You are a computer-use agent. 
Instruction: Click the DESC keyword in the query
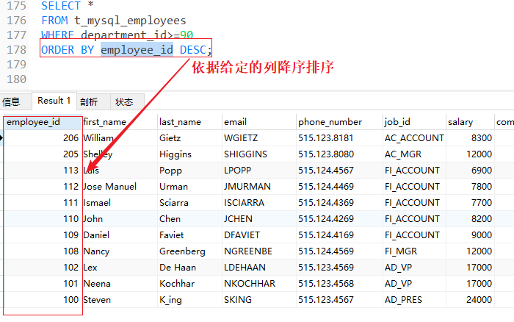pyautogui.click(x=192, y=50)
